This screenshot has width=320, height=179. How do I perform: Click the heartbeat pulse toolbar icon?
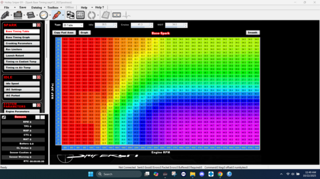[x=126, y=15]
